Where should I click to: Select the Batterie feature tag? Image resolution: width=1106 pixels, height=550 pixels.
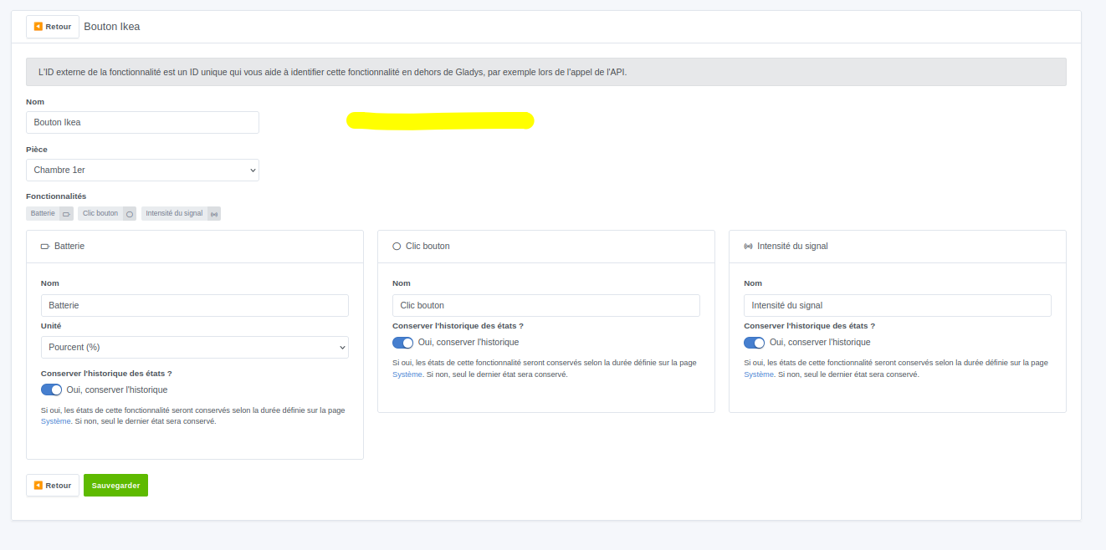pyautogui.click(x=50, y=213)
